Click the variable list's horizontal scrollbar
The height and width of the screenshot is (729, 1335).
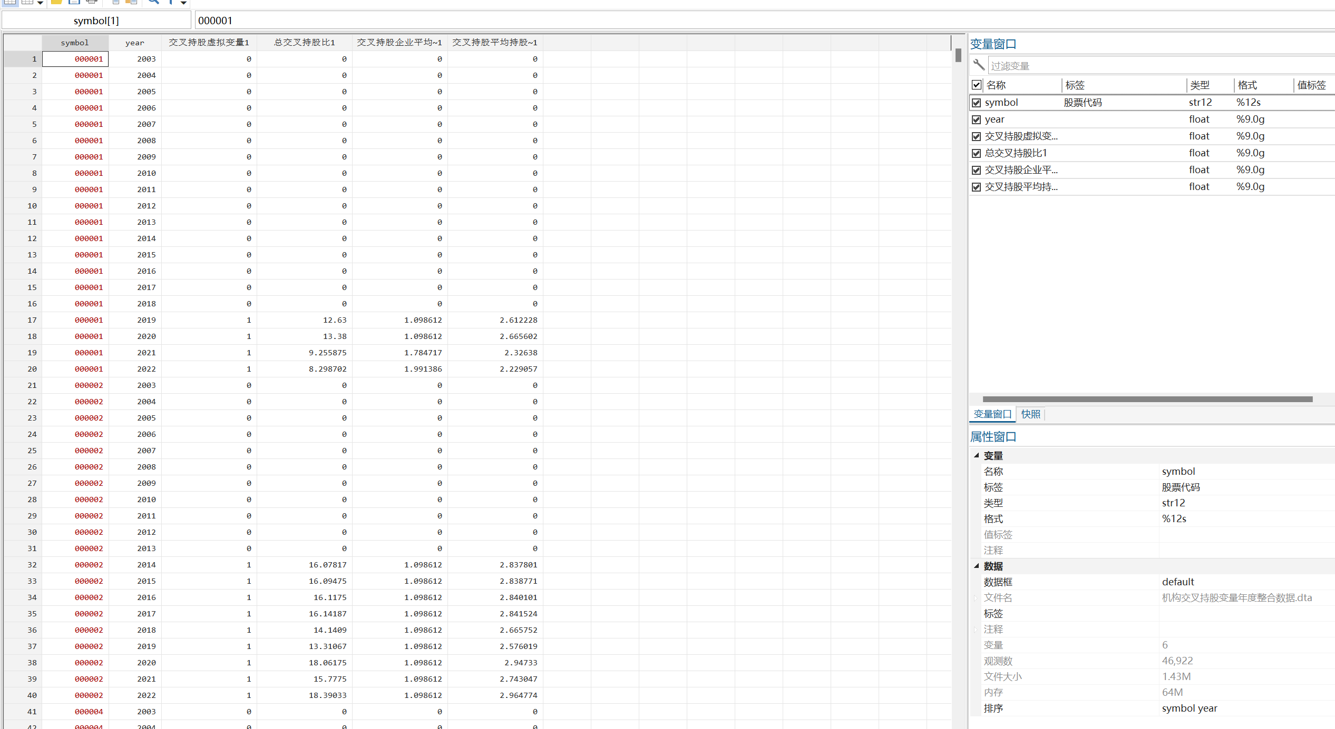pyautogui.click(x=1147, y=399)
